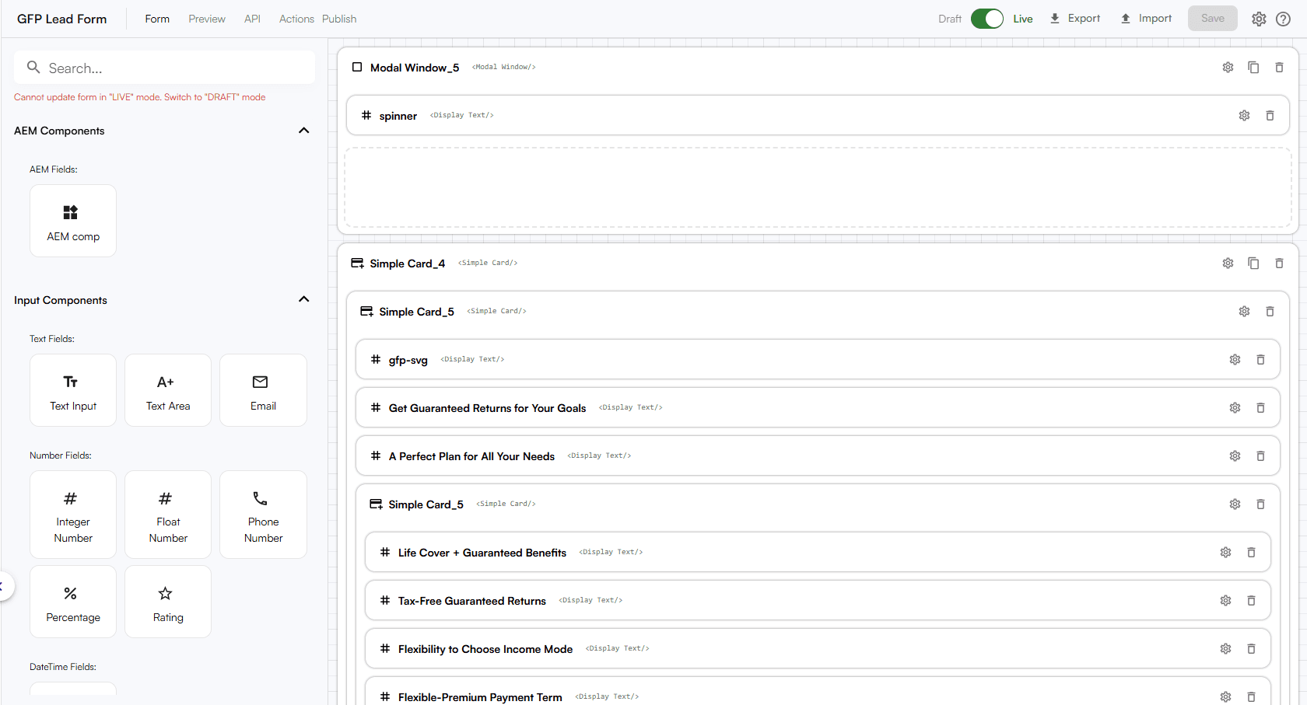Open settings for Tax-Free Guaranteed Returns

point(1225,601)
